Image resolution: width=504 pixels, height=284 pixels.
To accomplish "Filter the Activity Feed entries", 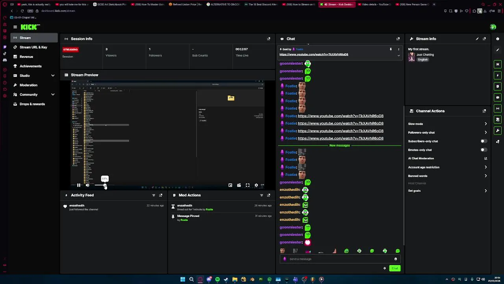I will coord(154,195).
